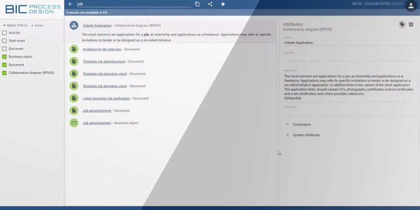Click the business object icon beside Job advertisement

click(x=74, y=123)
